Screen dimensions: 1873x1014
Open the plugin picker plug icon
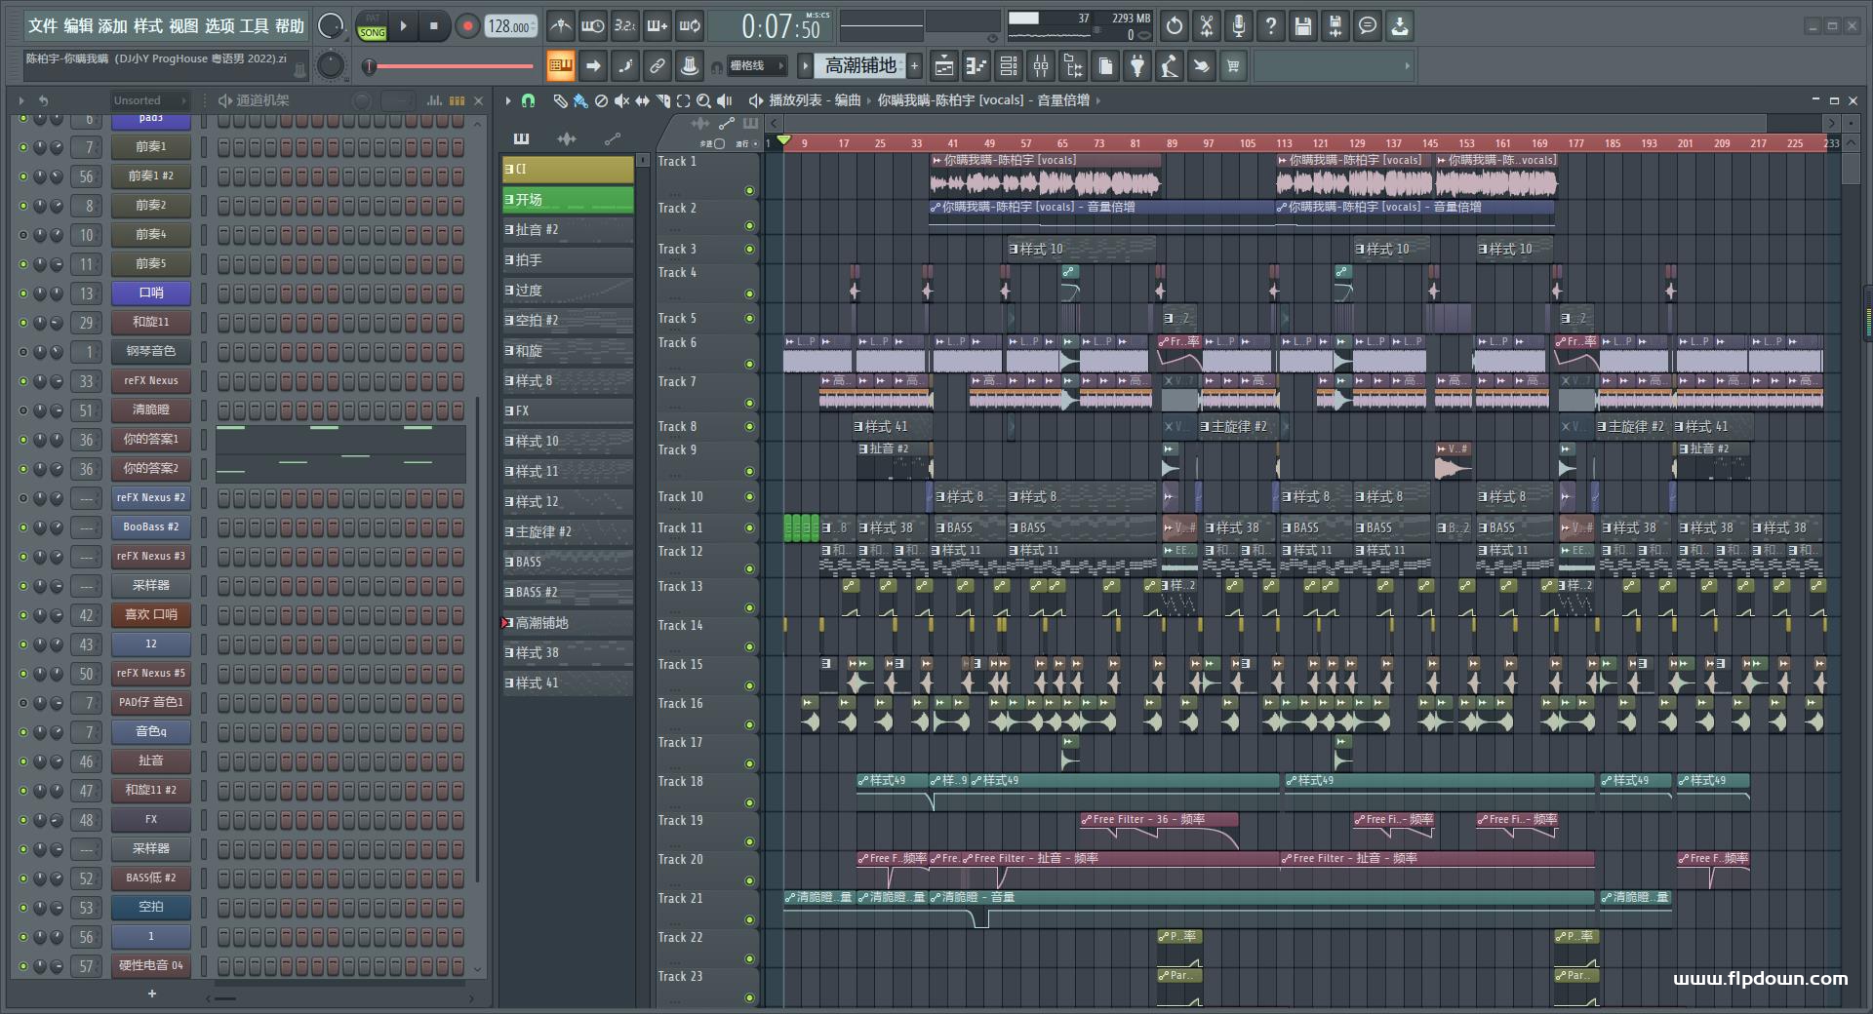(1137, 66)
